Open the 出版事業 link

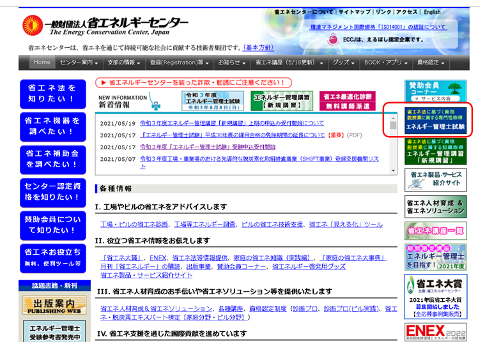pyautogui.click(x=199, y=266)
